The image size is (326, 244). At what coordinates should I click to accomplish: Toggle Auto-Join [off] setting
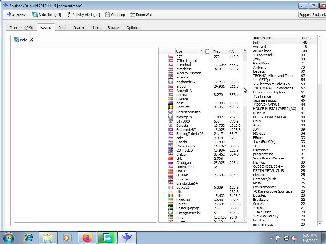47,15
